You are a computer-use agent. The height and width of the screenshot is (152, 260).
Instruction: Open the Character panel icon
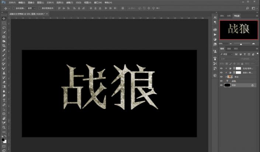(215, 17)
